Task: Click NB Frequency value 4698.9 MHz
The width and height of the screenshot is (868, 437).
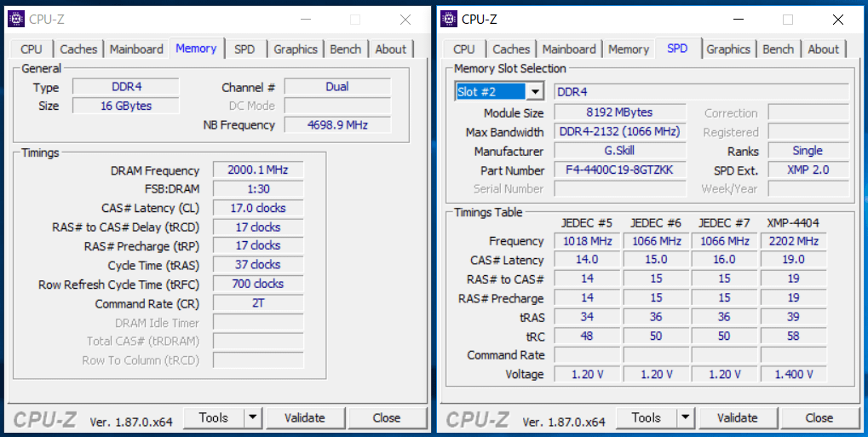Action: (337, 124)
